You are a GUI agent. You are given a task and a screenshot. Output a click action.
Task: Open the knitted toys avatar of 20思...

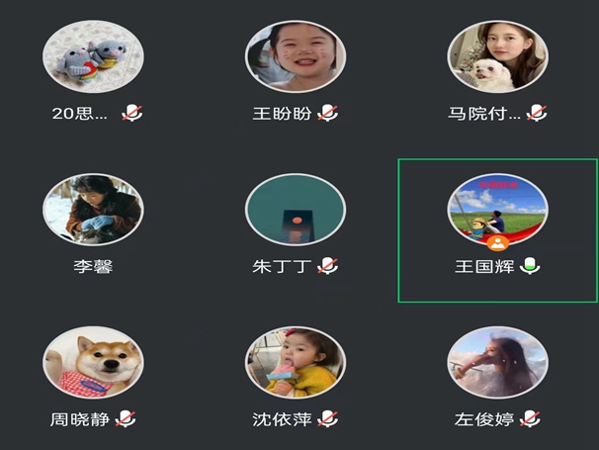click(x=93, y=56)
